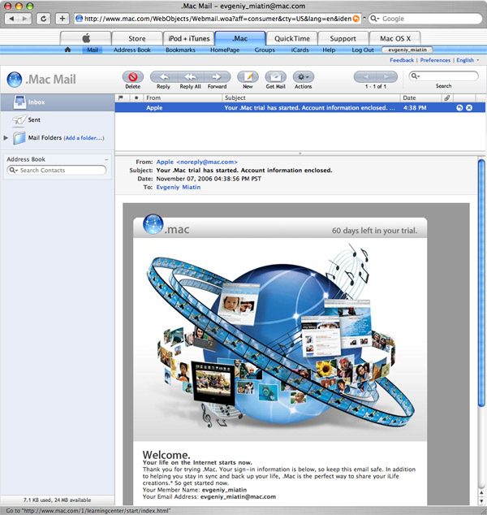The image size is (487, 515).
Task: Open HomePage in navigation bar
Action: tap(225, 50)
